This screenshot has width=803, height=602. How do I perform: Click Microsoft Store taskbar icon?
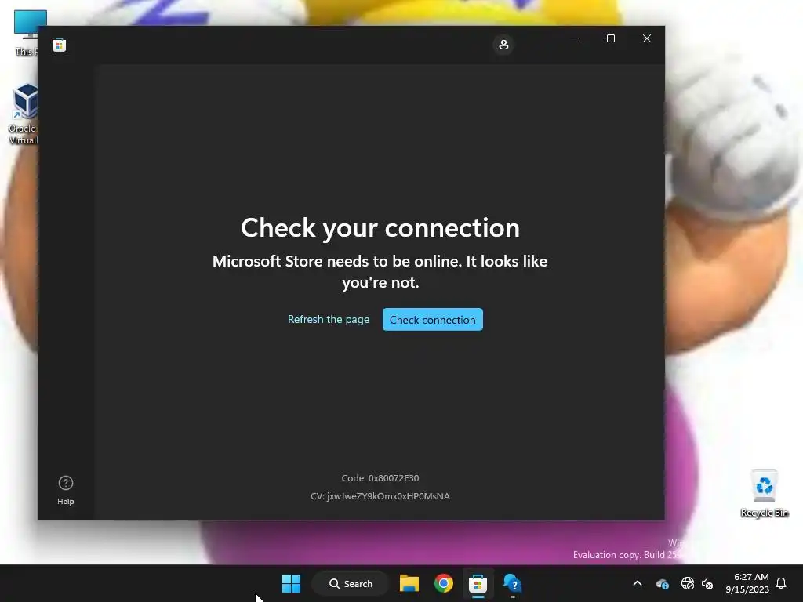click(x=478, y=583)
